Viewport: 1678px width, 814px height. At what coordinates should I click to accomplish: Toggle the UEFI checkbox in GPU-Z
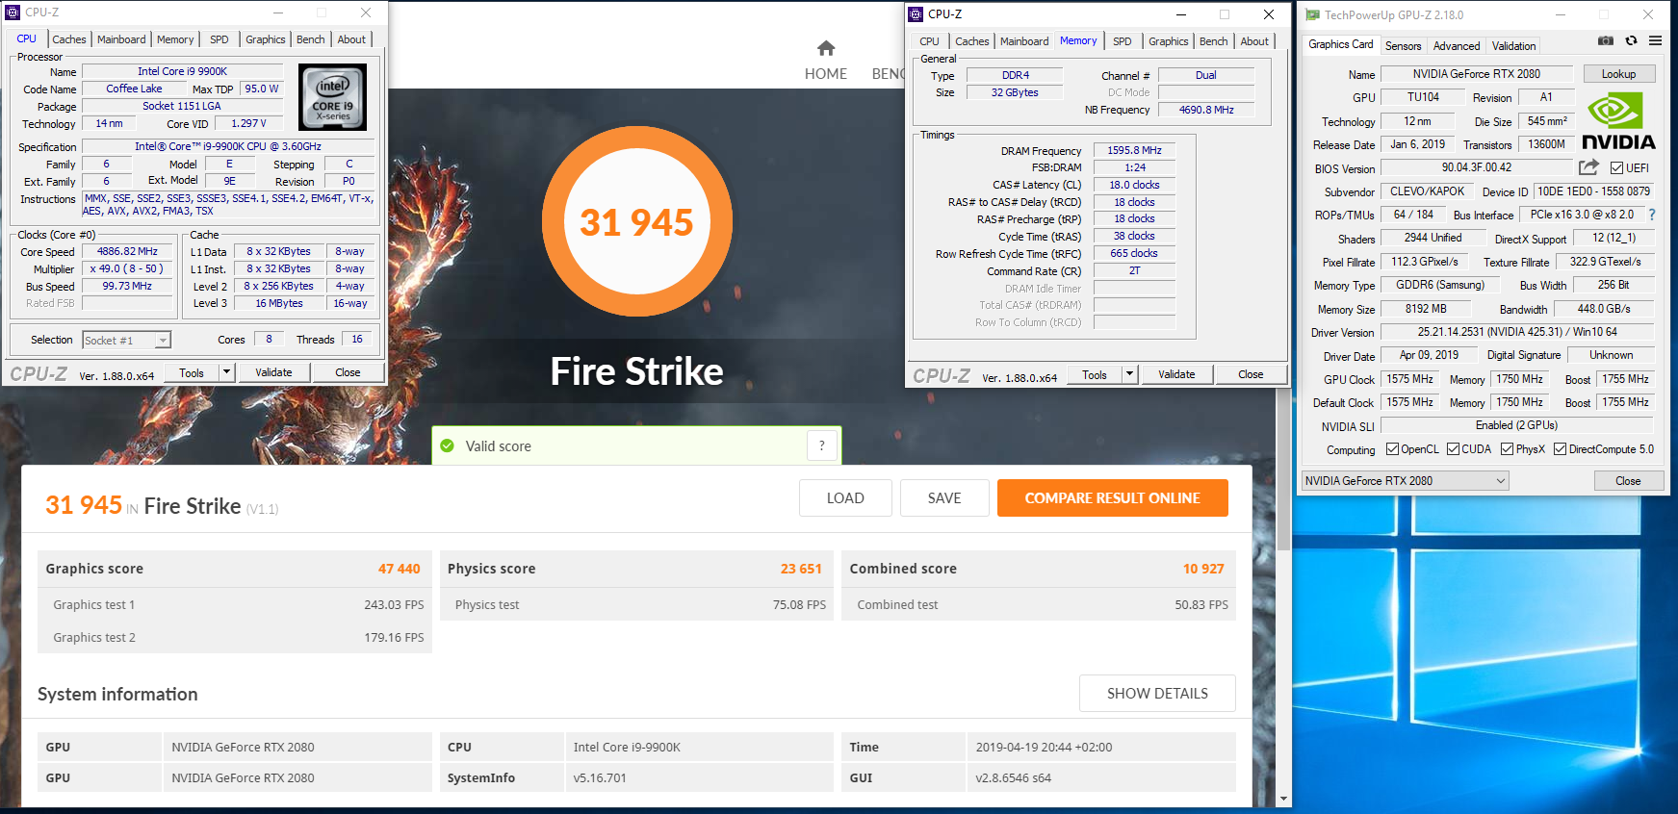tap(1616, 167)
